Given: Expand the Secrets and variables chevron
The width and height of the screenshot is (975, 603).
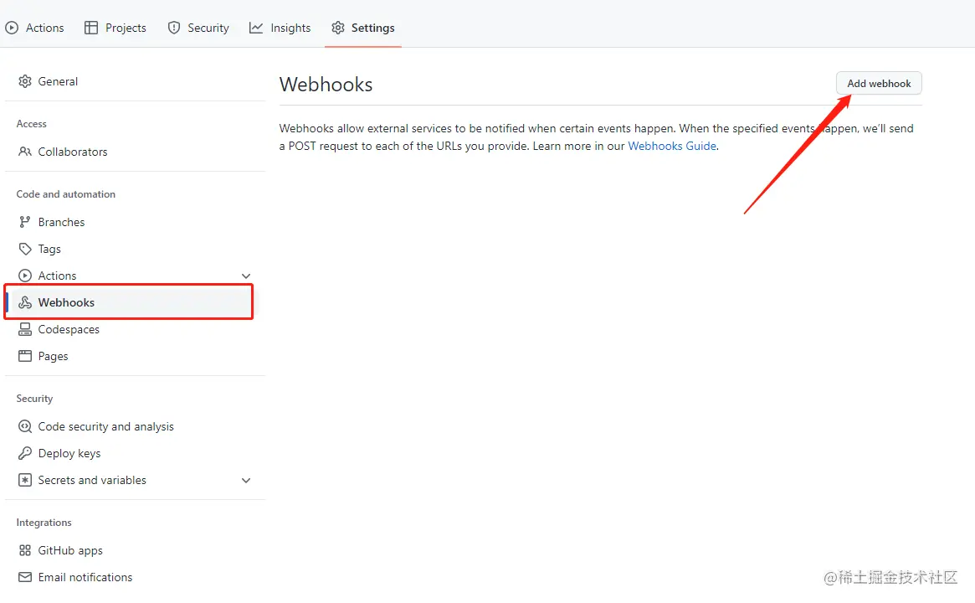Looking at the screenshot, I should 246,481.
